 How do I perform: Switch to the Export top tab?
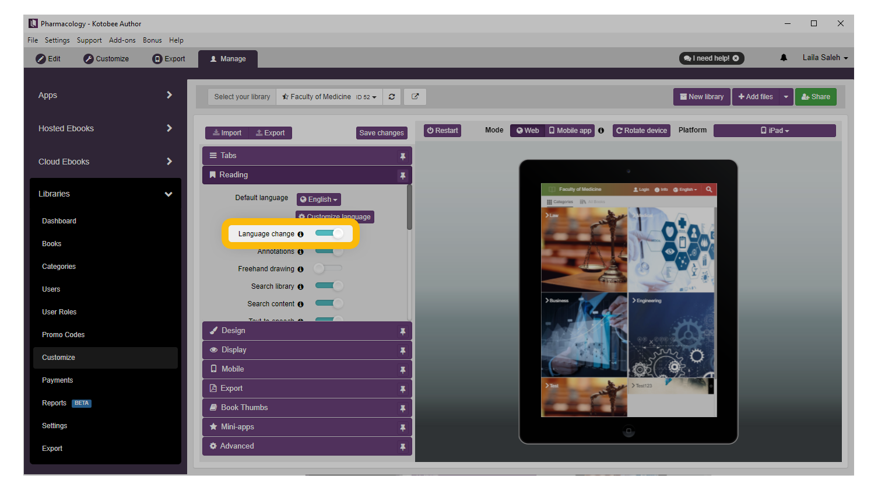point(169,59)
